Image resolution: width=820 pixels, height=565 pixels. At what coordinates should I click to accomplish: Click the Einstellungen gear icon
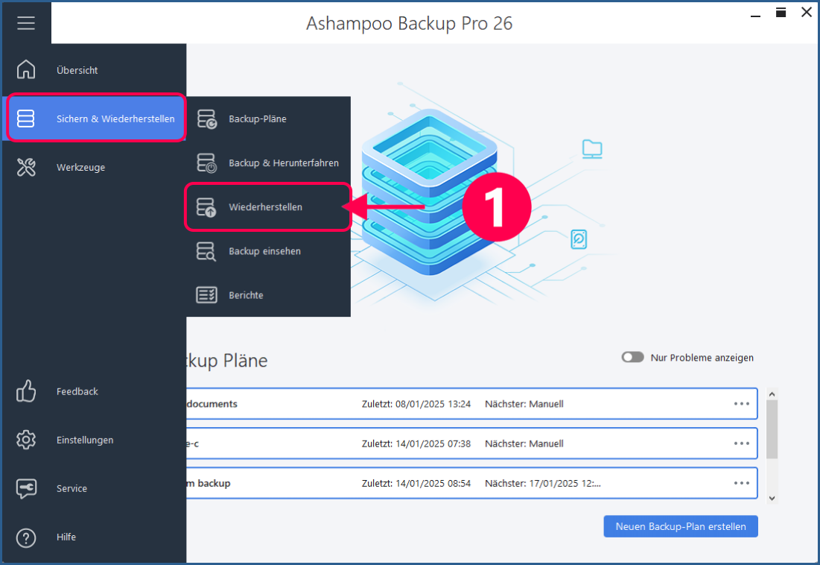[x=25, y=440]
